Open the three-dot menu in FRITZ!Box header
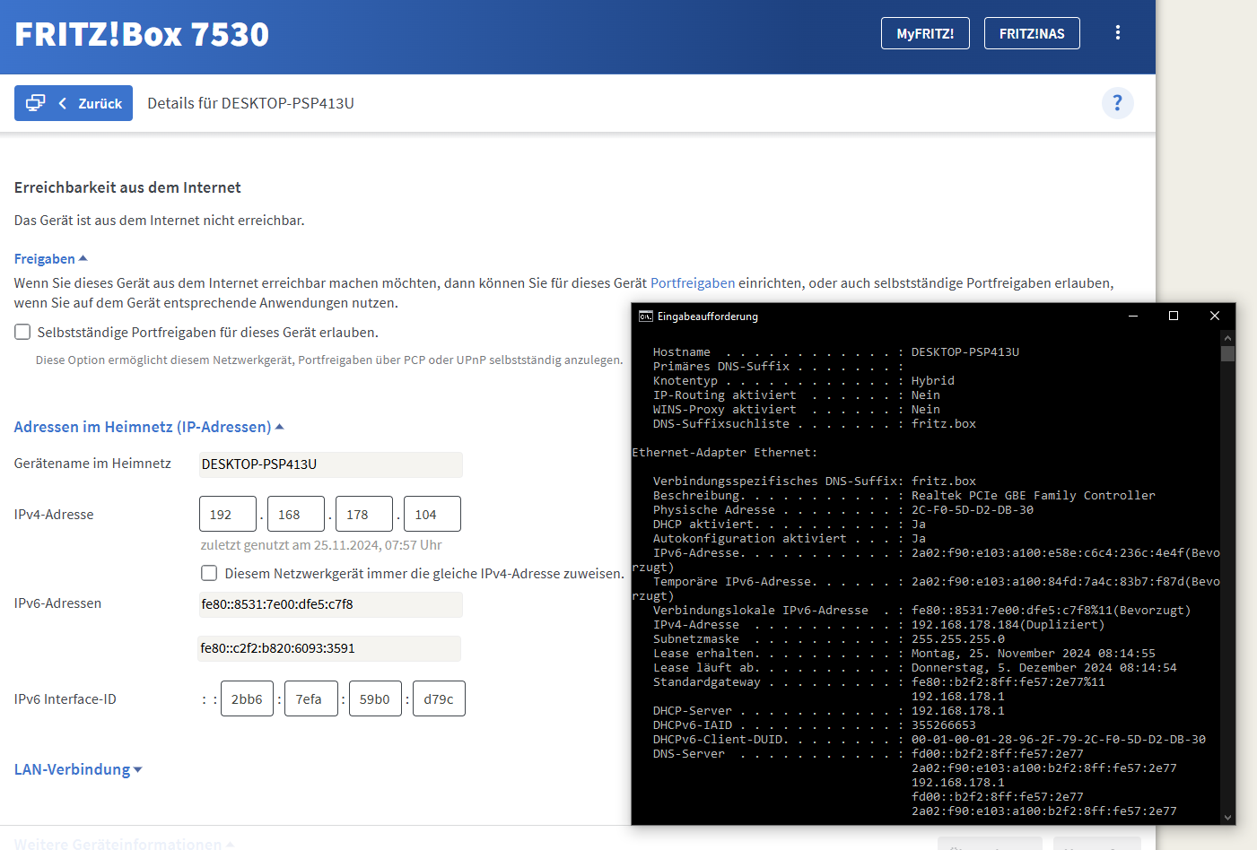The height and width of the screenshot is (850, 1257). coord(1117,33)
